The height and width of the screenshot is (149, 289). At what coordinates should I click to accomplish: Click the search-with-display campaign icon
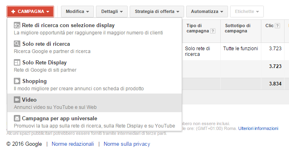coord(17,26)
